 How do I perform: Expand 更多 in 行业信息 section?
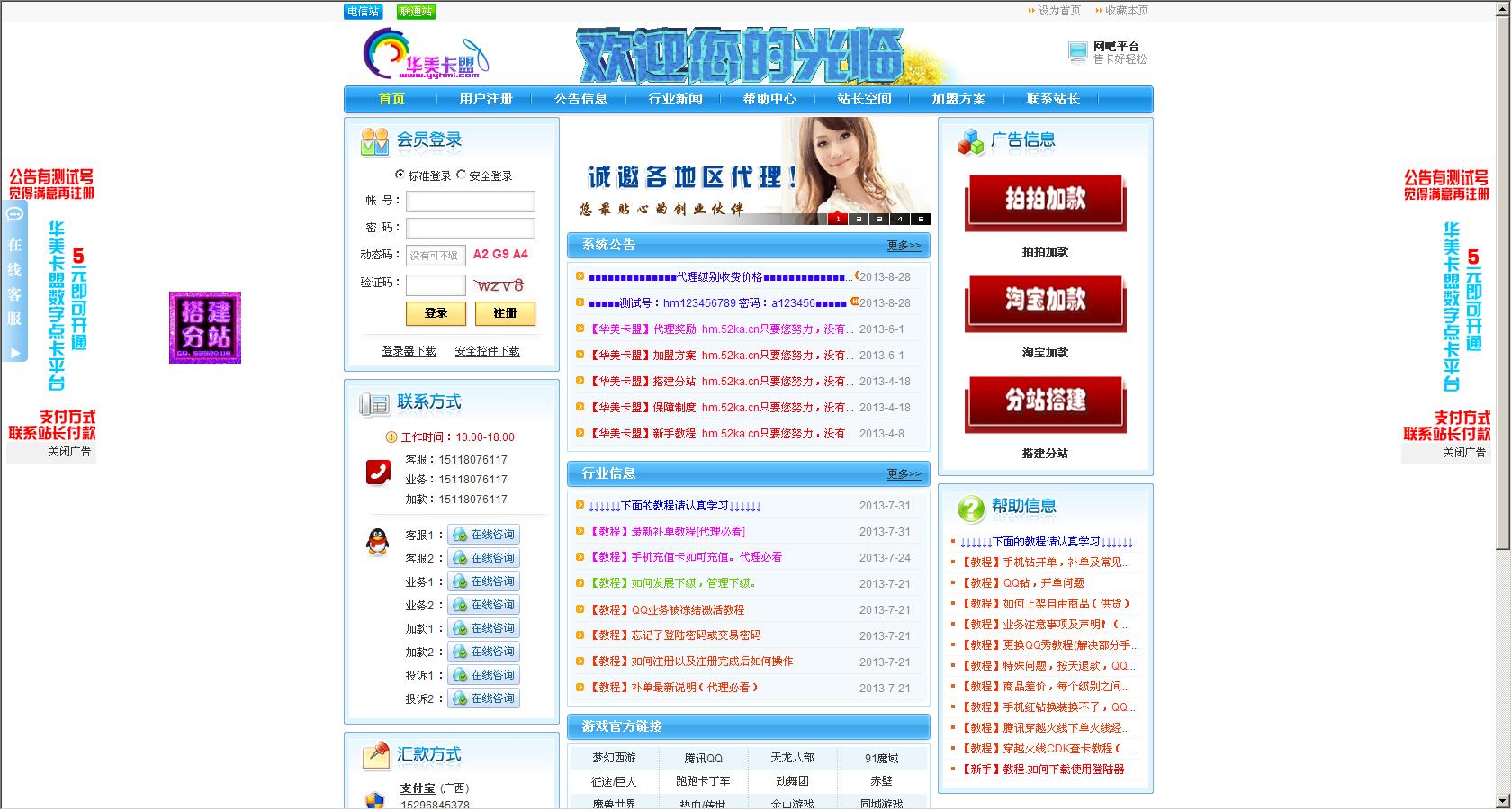904,474
